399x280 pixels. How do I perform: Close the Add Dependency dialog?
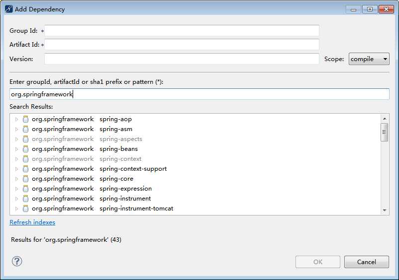coord(386,9)
